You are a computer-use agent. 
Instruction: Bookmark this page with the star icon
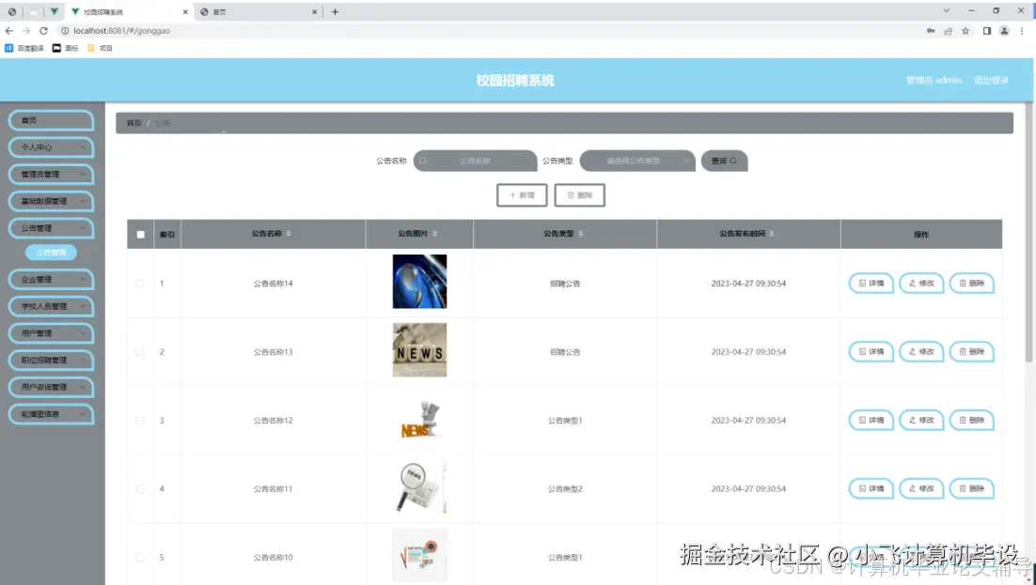(965, 31)
